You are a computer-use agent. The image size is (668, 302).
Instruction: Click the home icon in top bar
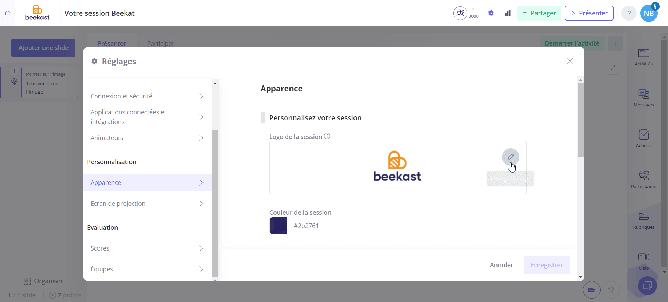click(8, 13)
